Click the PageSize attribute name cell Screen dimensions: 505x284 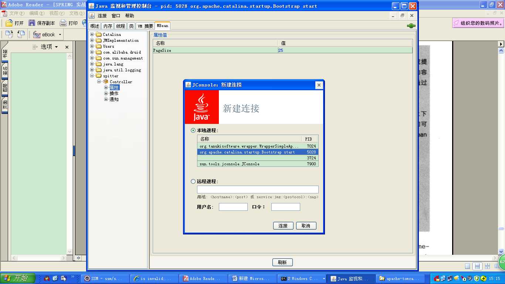pos(215,50)
